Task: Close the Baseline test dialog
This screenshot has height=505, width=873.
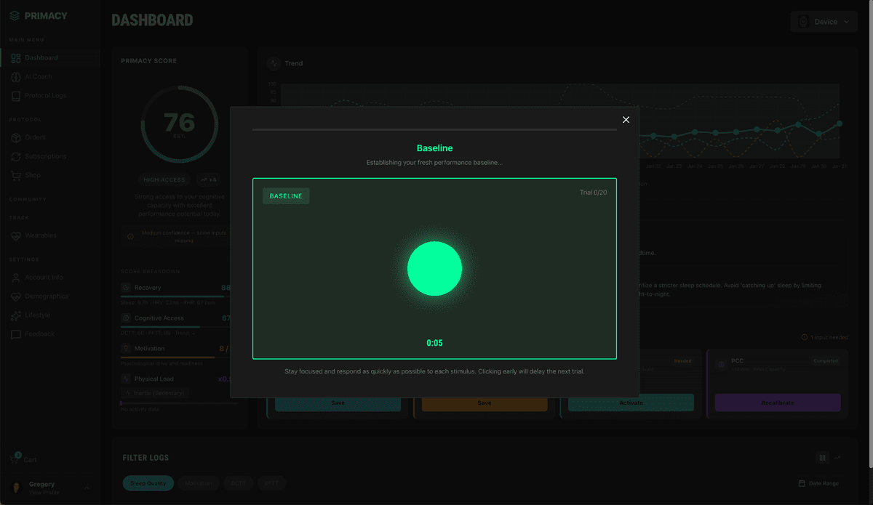Action: point(626,120)
